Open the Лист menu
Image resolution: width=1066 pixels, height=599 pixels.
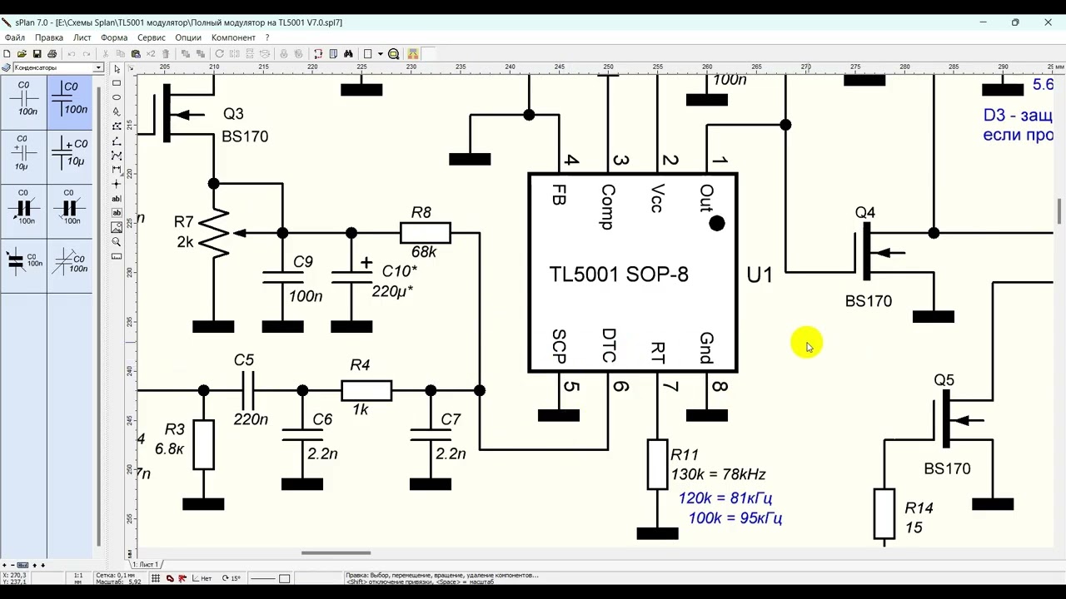82,37
